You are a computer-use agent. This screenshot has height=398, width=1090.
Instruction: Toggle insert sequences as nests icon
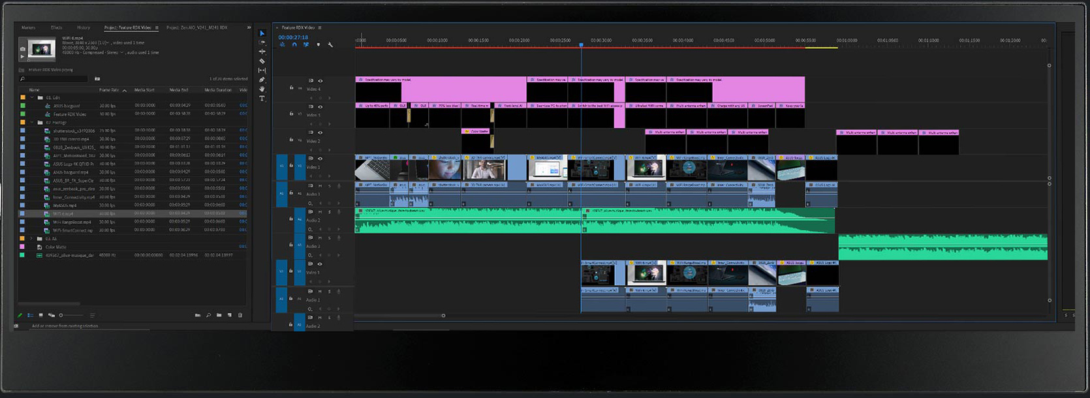[x=283, y=44]
